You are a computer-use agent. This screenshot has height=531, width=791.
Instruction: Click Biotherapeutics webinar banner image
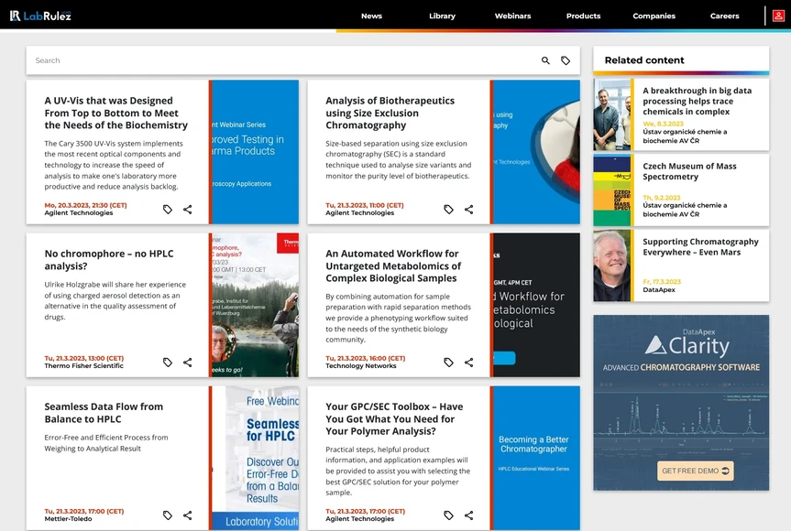coord(536,152)
